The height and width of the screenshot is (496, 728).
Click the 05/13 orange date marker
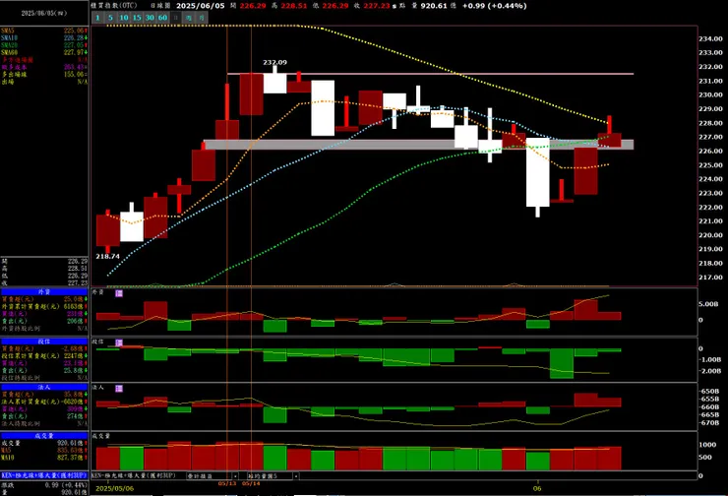click(227, 484)
